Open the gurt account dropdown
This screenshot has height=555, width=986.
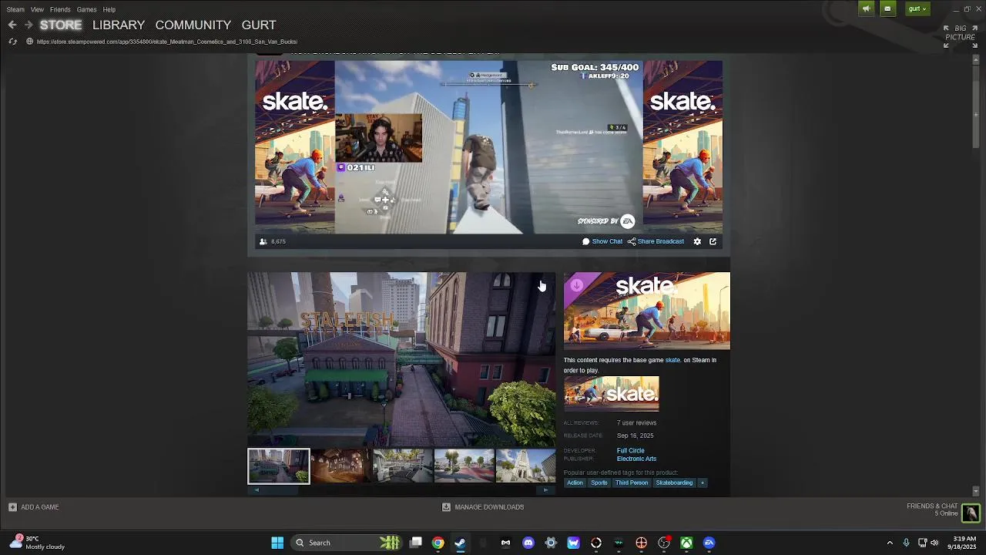pos(917,8)
